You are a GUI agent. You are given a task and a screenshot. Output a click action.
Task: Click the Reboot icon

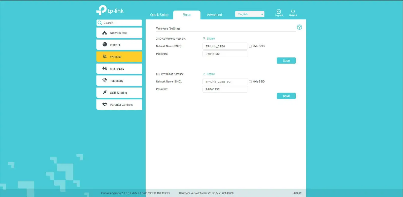pyautogui.click(x=293, y=12)
